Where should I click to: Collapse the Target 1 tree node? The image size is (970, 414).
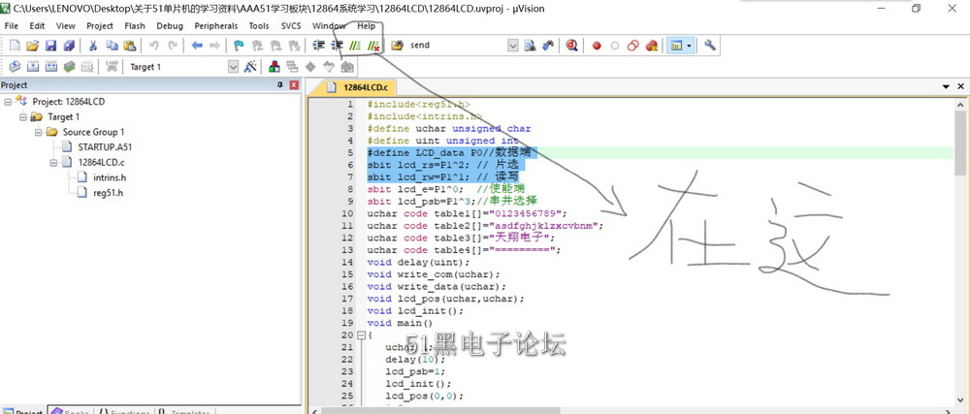click(x=23, y=116)
